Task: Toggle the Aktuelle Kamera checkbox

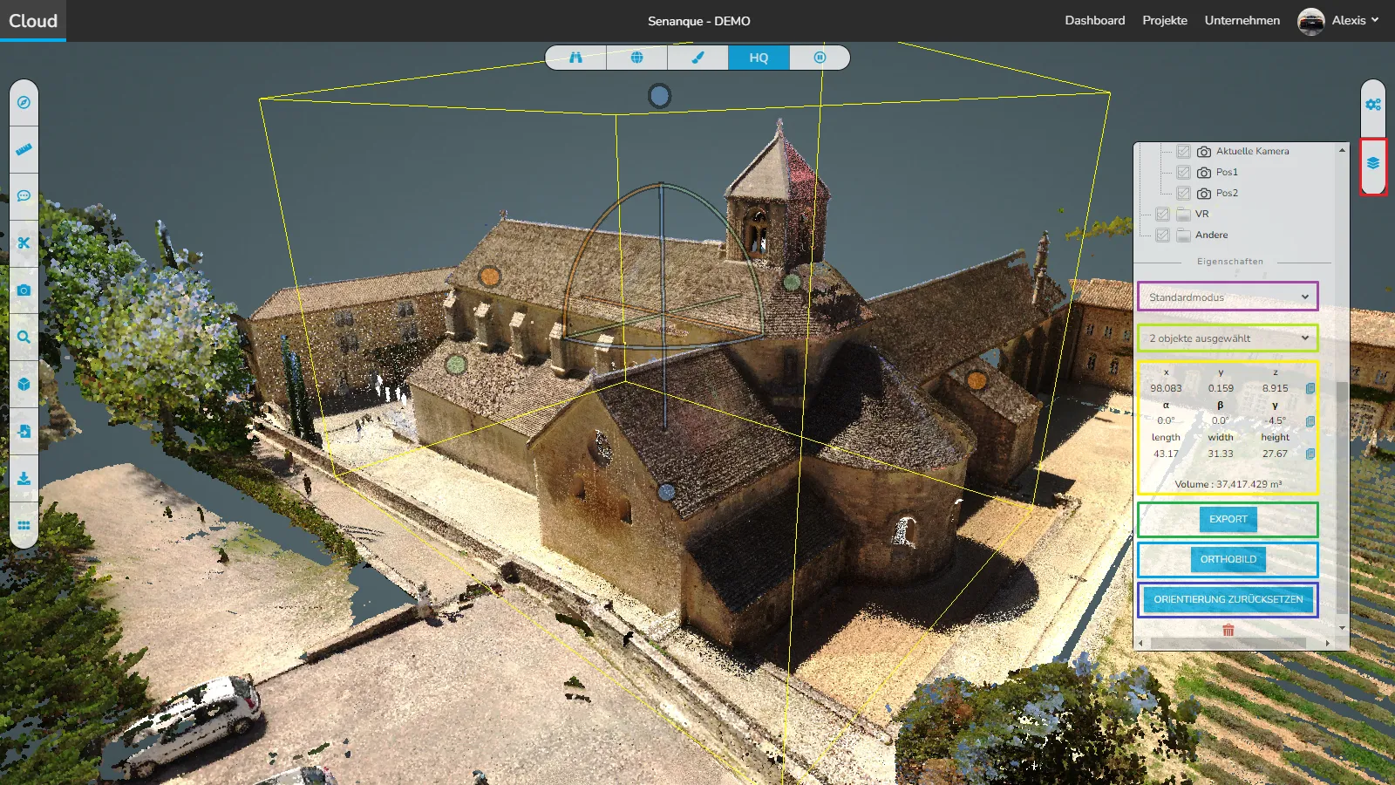Action: (x=1183, y=152)
